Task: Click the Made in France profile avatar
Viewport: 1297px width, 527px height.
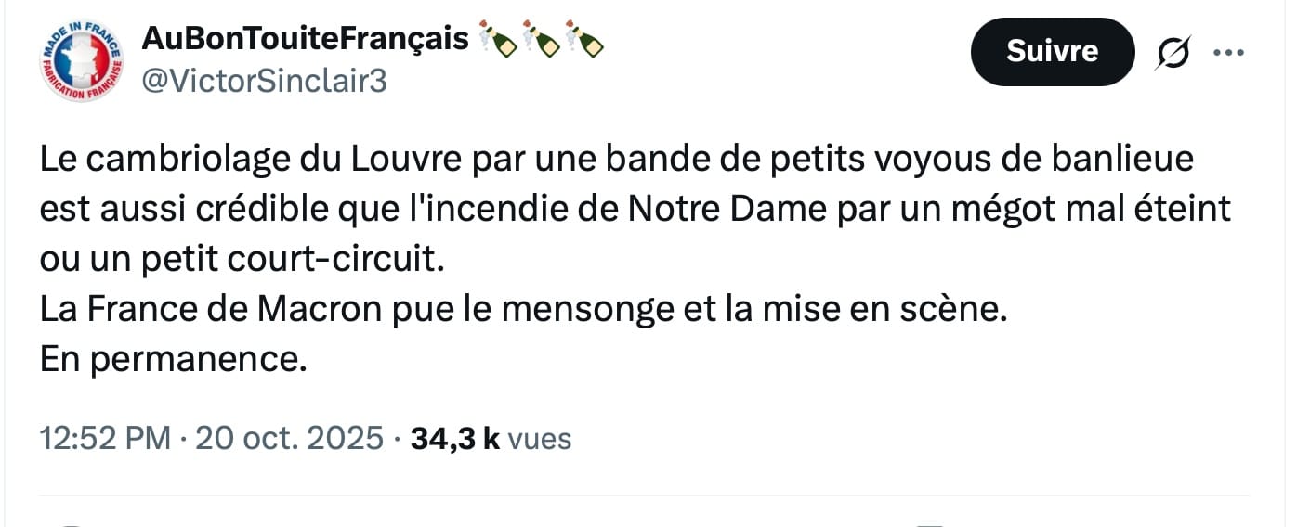Action: tap(83, 62)
